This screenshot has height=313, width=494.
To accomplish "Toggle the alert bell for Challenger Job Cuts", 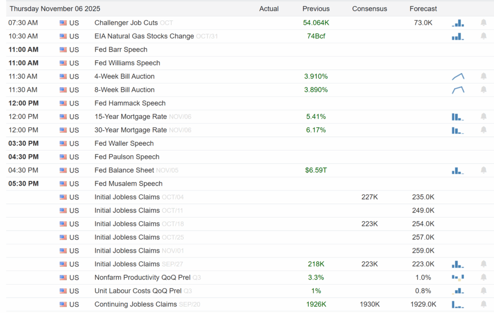I will tap(484, 23).
